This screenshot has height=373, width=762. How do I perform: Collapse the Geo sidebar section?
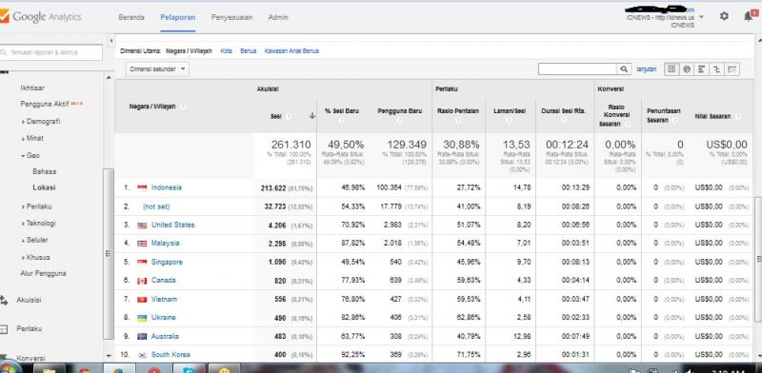[30, 155]
